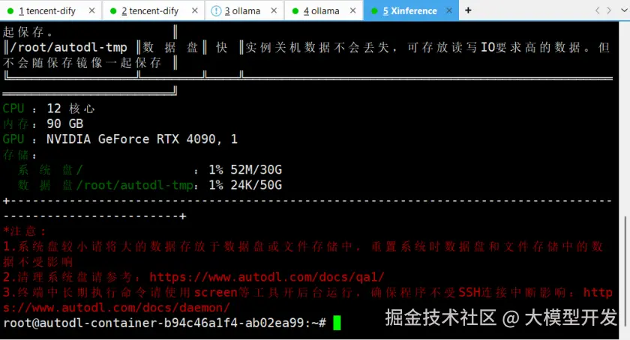Close the 2 tencent-dify tab
Viewport: 630px width, 340px height.
[195, 10]
